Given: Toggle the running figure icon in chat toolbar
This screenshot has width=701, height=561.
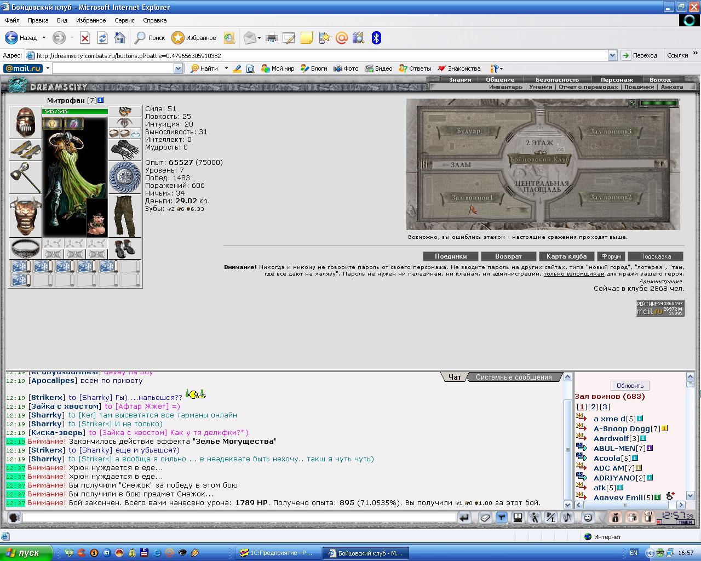Looking at the screenshot, I should click(534, 517).
